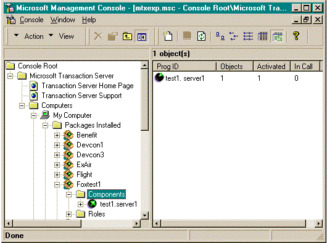The height and width of the screenshot is (243, 327).
Task: Click tree pane vertical scrollbar down arrow
Action: click(144, 215)
